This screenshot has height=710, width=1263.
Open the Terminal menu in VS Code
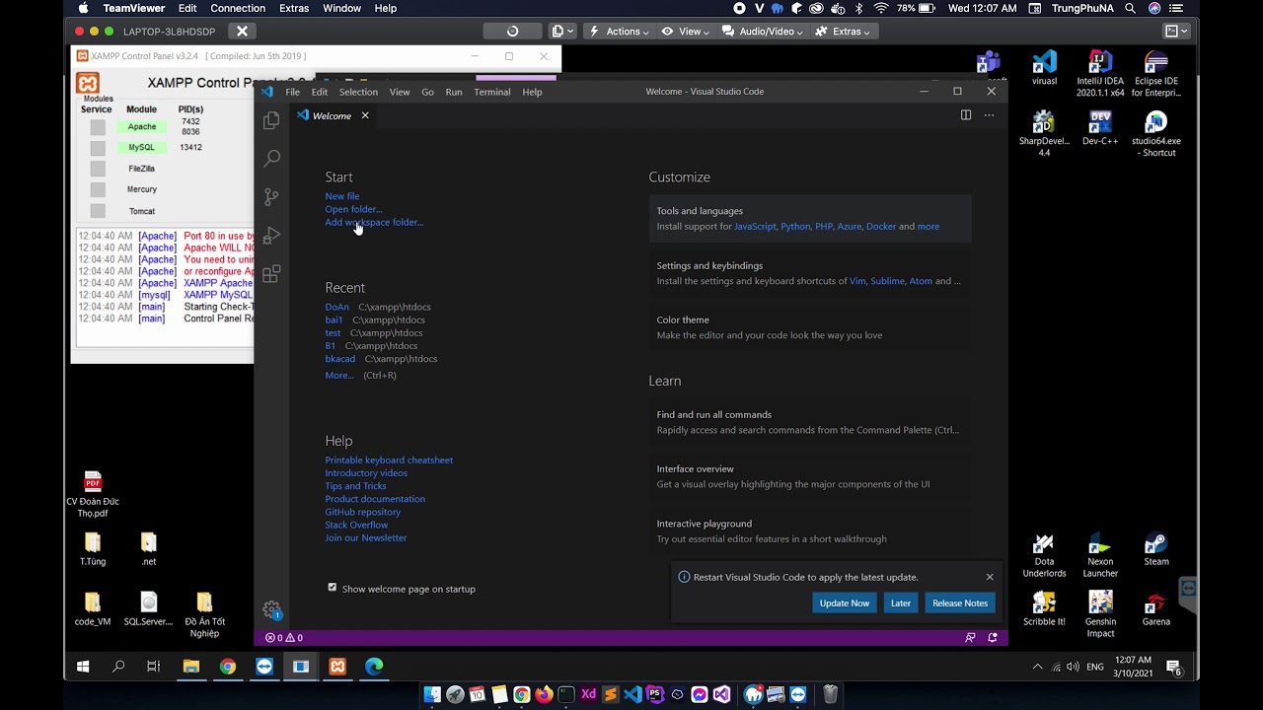[491, 92]
